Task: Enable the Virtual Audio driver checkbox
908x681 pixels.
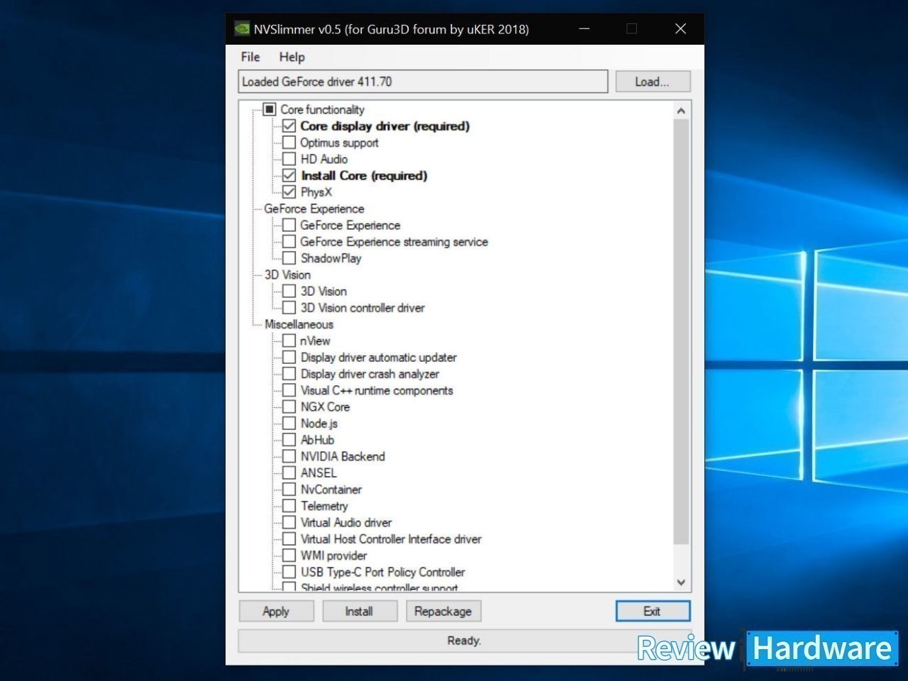Action: coord(289,522)
